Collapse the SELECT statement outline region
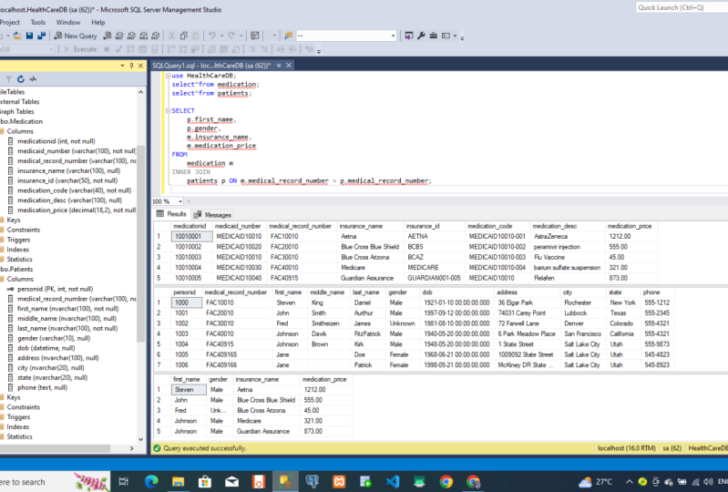The width and height of the screenshot is (728, 492). (168, 111)
